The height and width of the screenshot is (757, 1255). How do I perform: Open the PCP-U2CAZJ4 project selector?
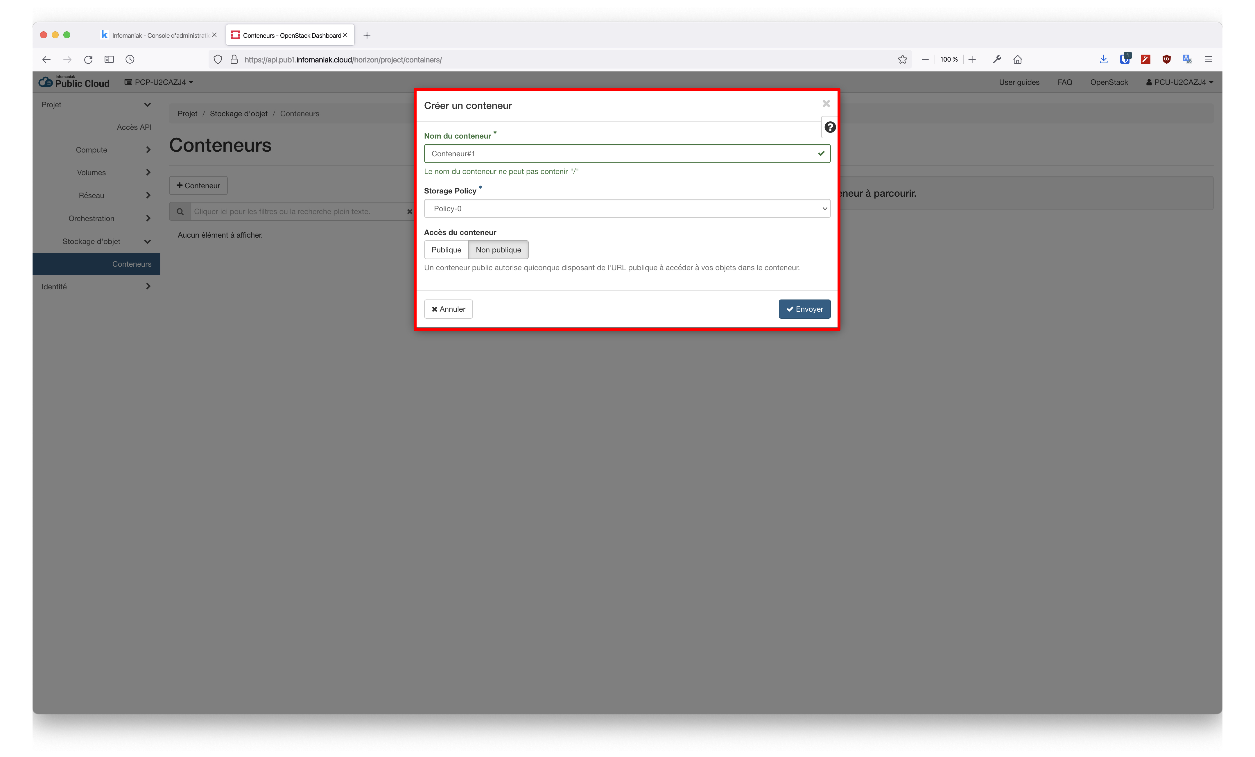[158, 82]
